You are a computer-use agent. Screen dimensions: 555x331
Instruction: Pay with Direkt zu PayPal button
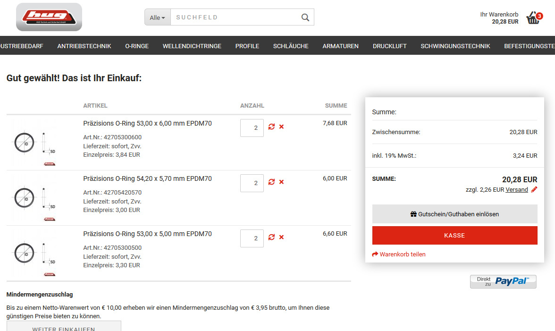click(x=503, y=281)
